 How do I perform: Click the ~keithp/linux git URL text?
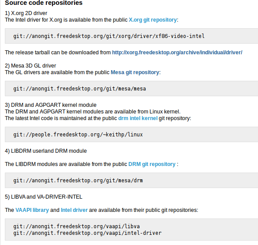click(x=78, y=135)
